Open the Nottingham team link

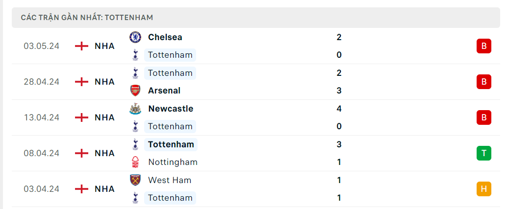[x=173, y=162]
